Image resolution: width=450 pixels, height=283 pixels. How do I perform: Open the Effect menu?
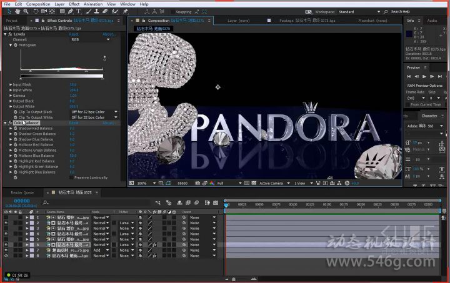pyautogui.click(x=74, y=4)
